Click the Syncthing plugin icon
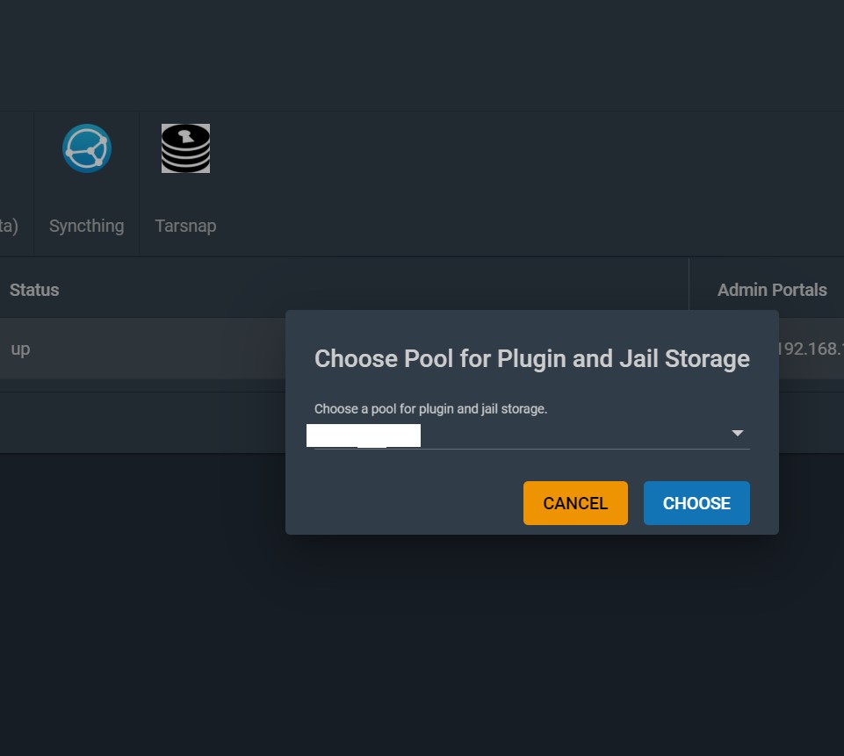 tap(87, 148)
